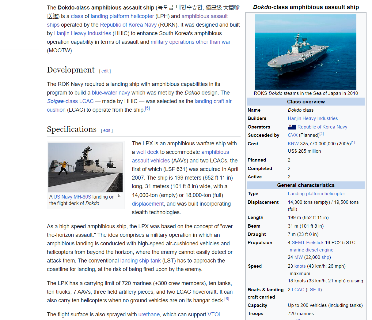The height and width of the screenshot is (320, 372).
Task: Open the ROKS Dokdo infobox photo
Action: click(306, 52)
